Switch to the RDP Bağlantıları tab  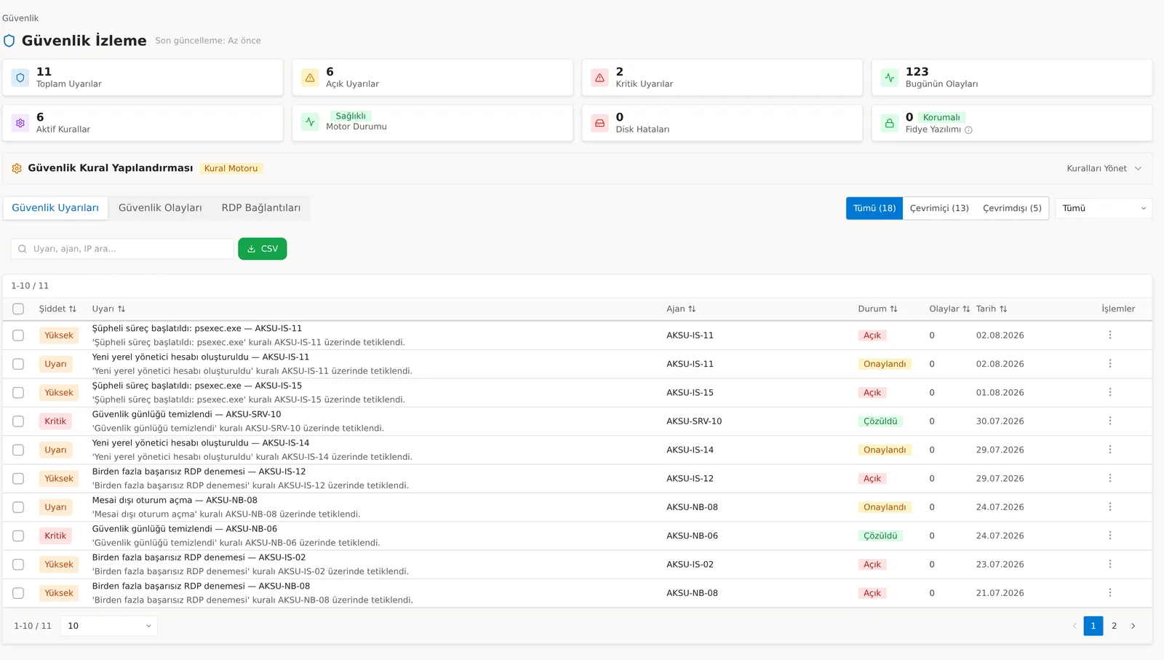261,208
